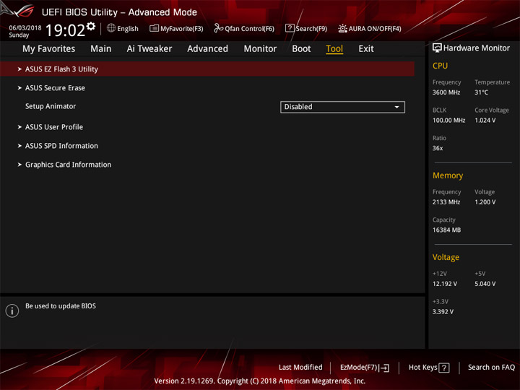Click +12V value 12.192 V

pos(445,284)
